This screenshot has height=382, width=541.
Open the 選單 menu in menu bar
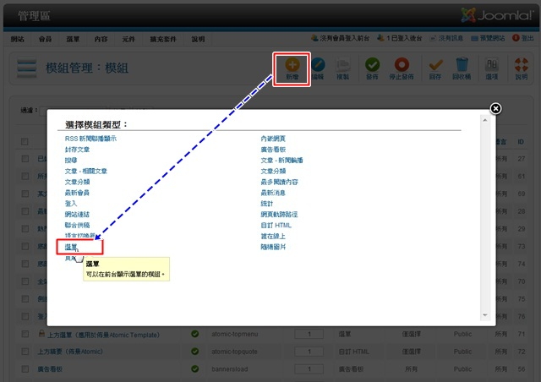[73, 39]
